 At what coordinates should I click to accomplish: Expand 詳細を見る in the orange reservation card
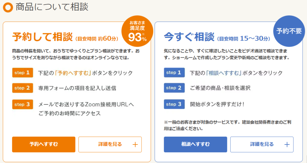tap(110, 144)
